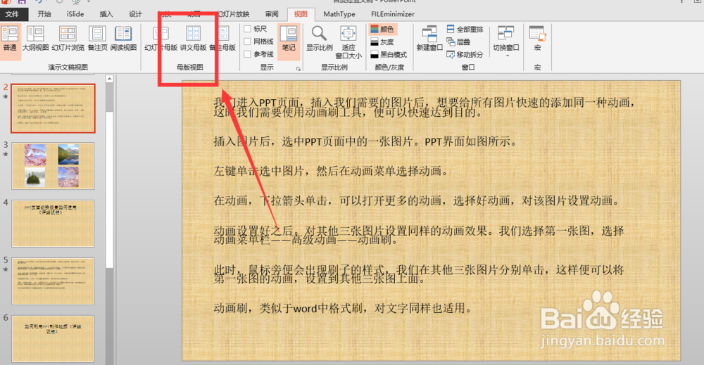Select slide 2 thumbnail
704x365 pixels.
point(53,108)
